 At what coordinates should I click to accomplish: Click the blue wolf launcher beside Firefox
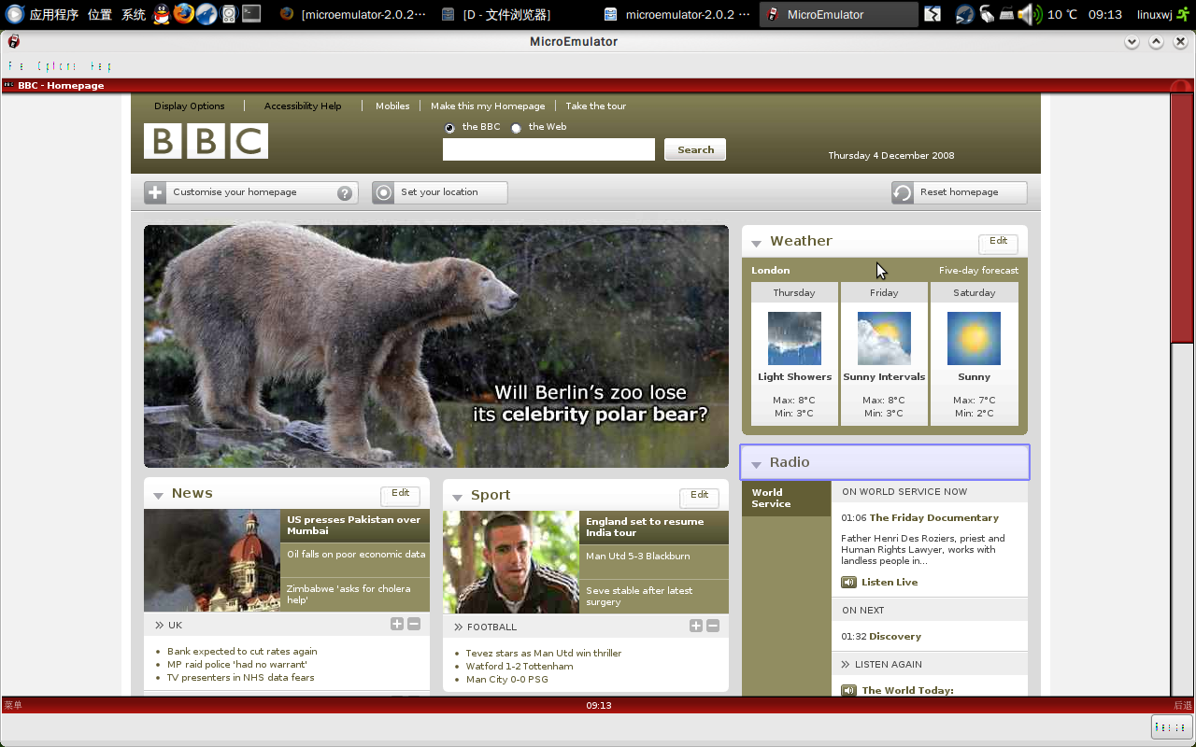206,14
